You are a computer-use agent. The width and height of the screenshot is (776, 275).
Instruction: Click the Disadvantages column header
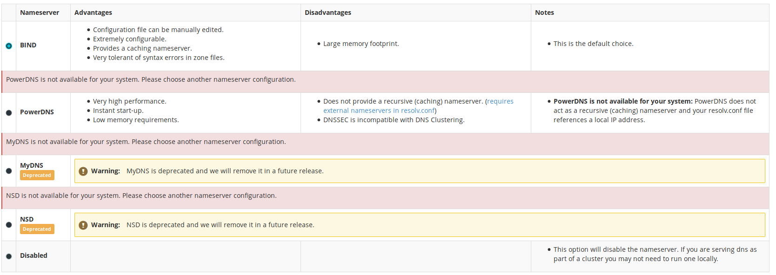coord(328,13)
